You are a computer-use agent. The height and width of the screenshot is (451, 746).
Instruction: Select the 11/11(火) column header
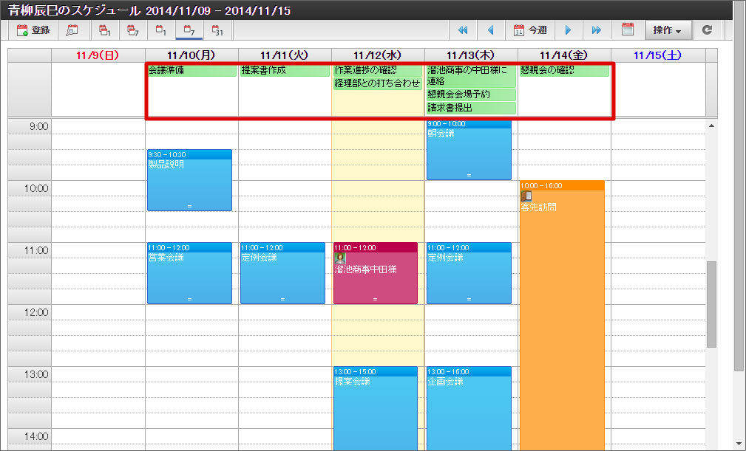tap(284, 55)
